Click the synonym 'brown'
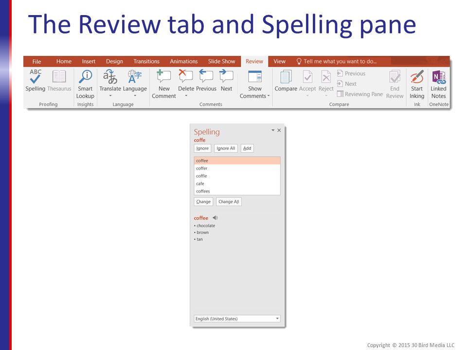 [x=202, y=233]
